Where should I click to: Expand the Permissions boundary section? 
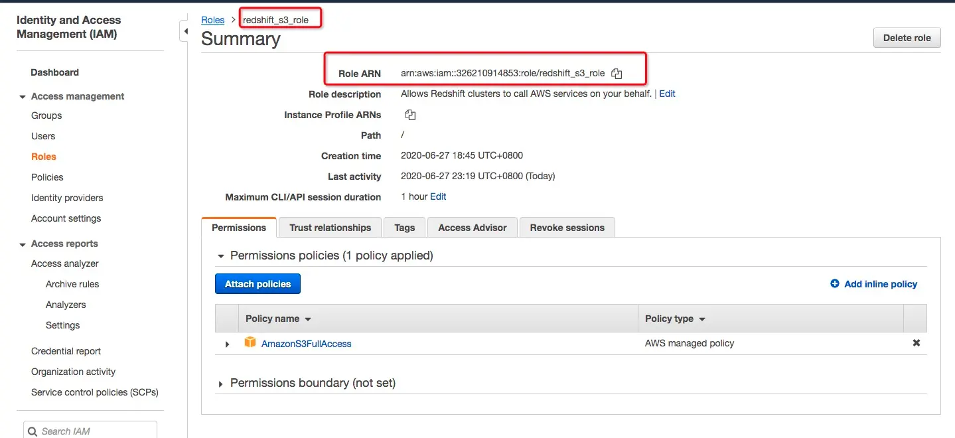(x=221, y=384)
